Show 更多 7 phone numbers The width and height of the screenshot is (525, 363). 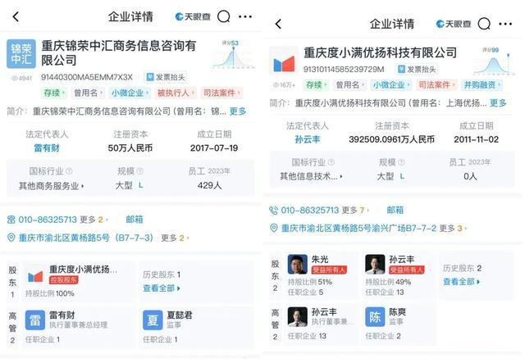tap(355, 210)
